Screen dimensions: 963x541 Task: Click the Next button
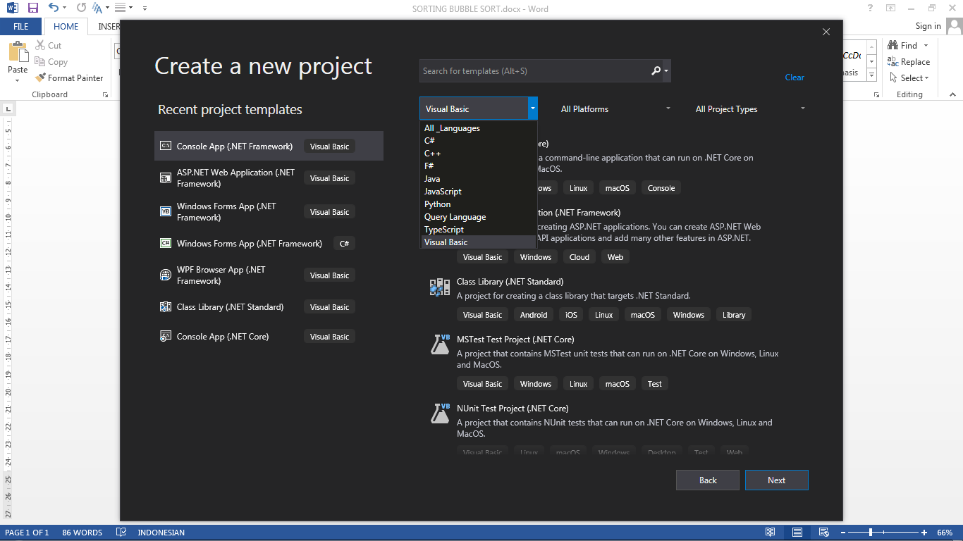(776, 480)
